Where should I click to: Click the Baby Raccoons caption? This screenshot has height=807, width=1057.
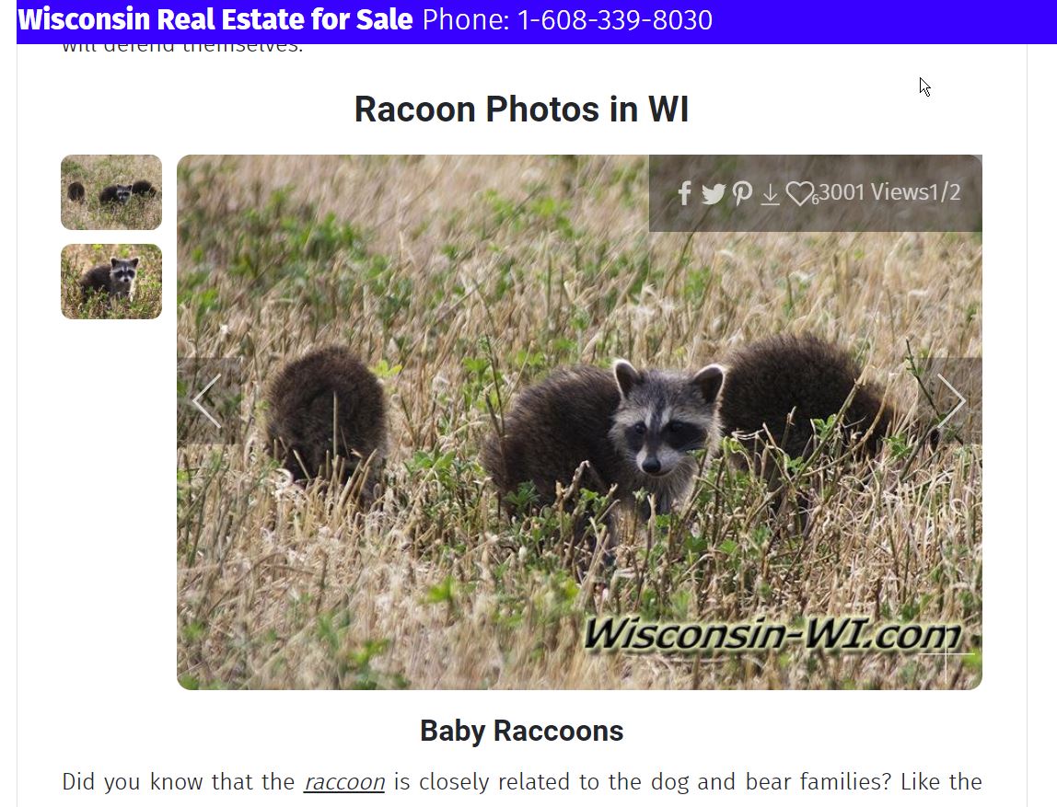(x=522, y=731)
